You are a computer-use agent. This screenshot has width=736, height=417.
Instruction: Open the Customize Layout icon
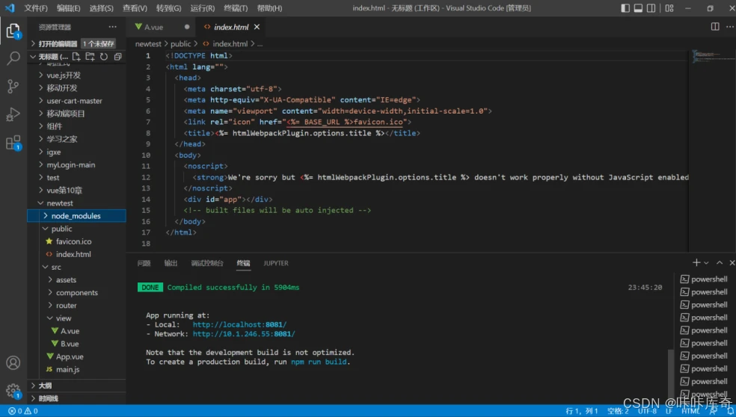(x=669, y=8)
